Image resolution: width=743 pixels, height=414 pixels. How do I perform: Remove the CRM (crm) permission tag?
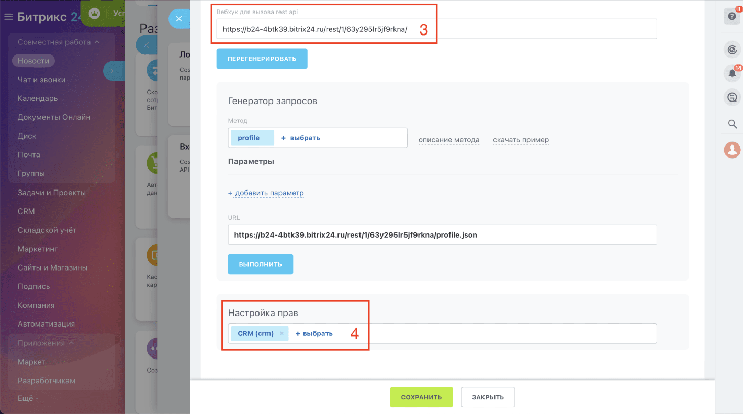(x=282, y=333)
